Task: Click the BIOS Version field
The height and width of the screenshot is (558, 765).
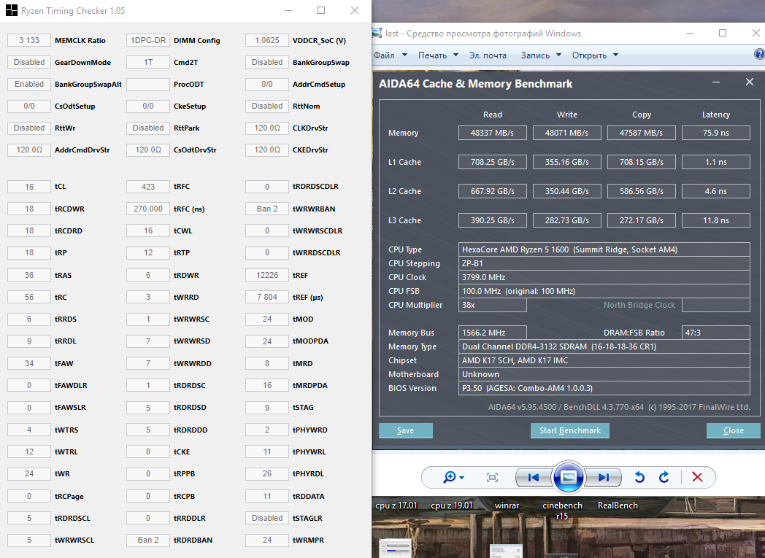Action: (x=604, y=388)
